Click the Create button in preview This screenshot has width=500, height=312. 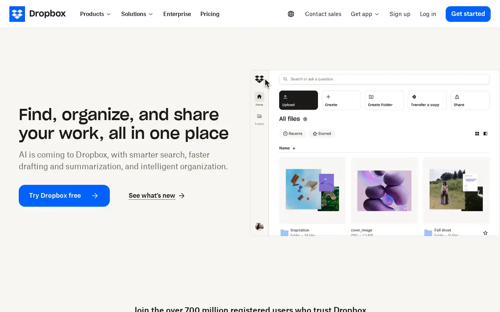341,100
